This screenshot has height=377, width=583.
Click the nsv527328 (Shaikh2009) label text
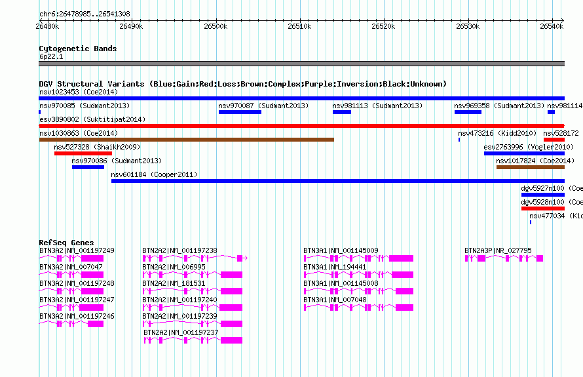[97, 147]
